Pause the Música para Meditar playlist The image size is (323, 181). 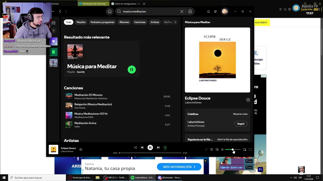pyautogui.click(x=132, y=70)
